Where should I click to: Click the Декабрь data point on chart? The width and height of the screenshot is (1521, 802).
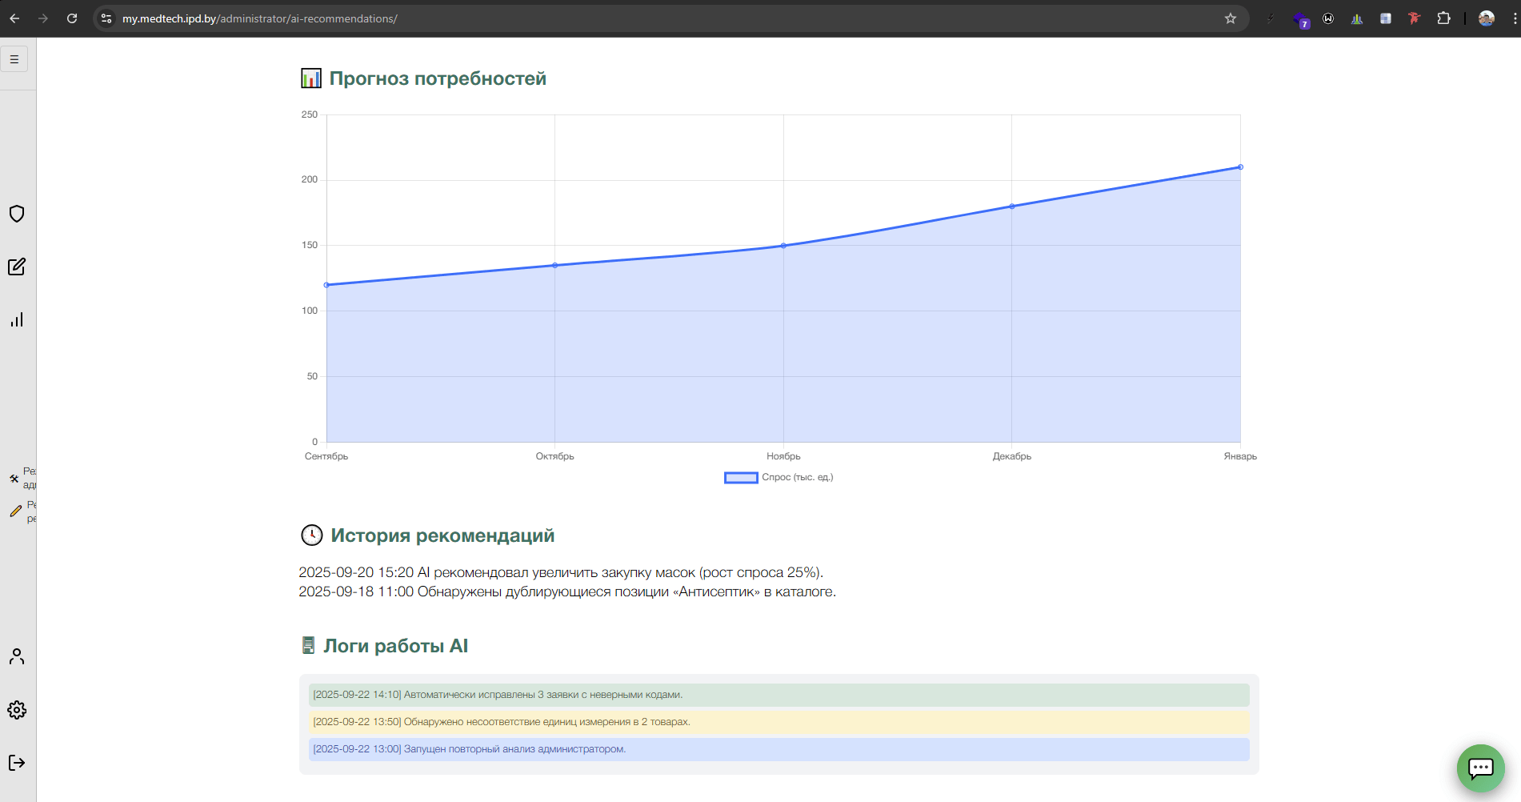1012,207
